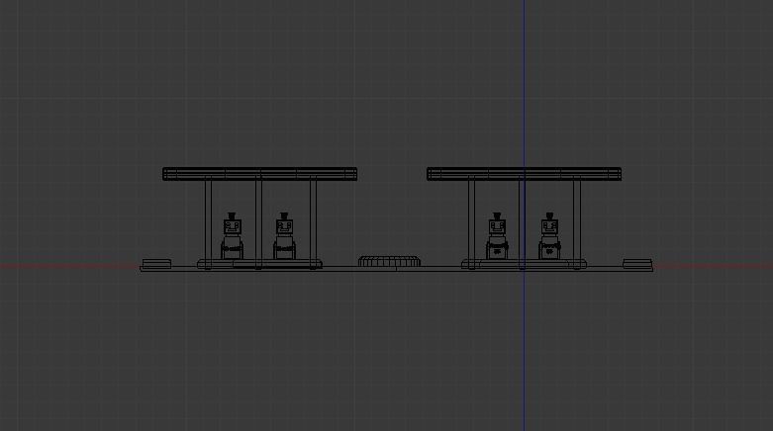Screen dimensions: 773x431
Task: Select the second pump under left canopy
Action: click(x=284, y=236)
